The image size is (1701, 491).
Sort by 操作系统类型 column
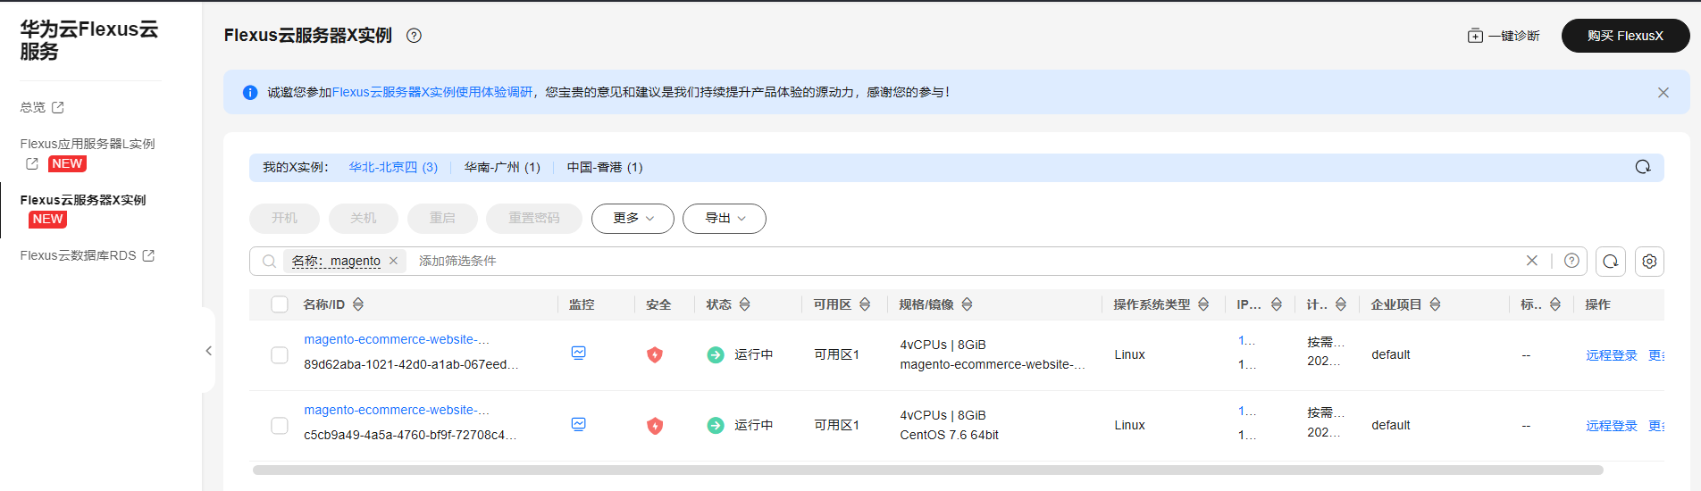(x=1203, y=304)
